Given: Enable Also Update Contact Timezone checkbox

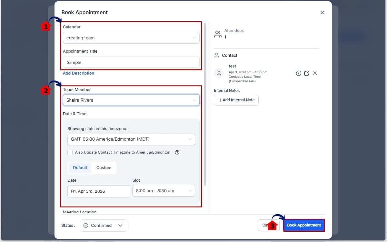Looking at the screenshot, I should click(x=70, y=152).
